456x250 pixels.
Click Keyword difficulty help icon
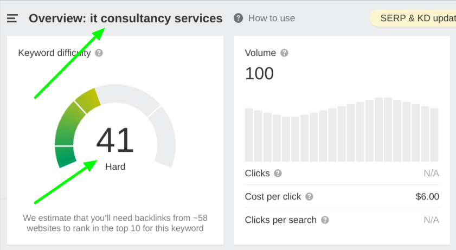99,53
